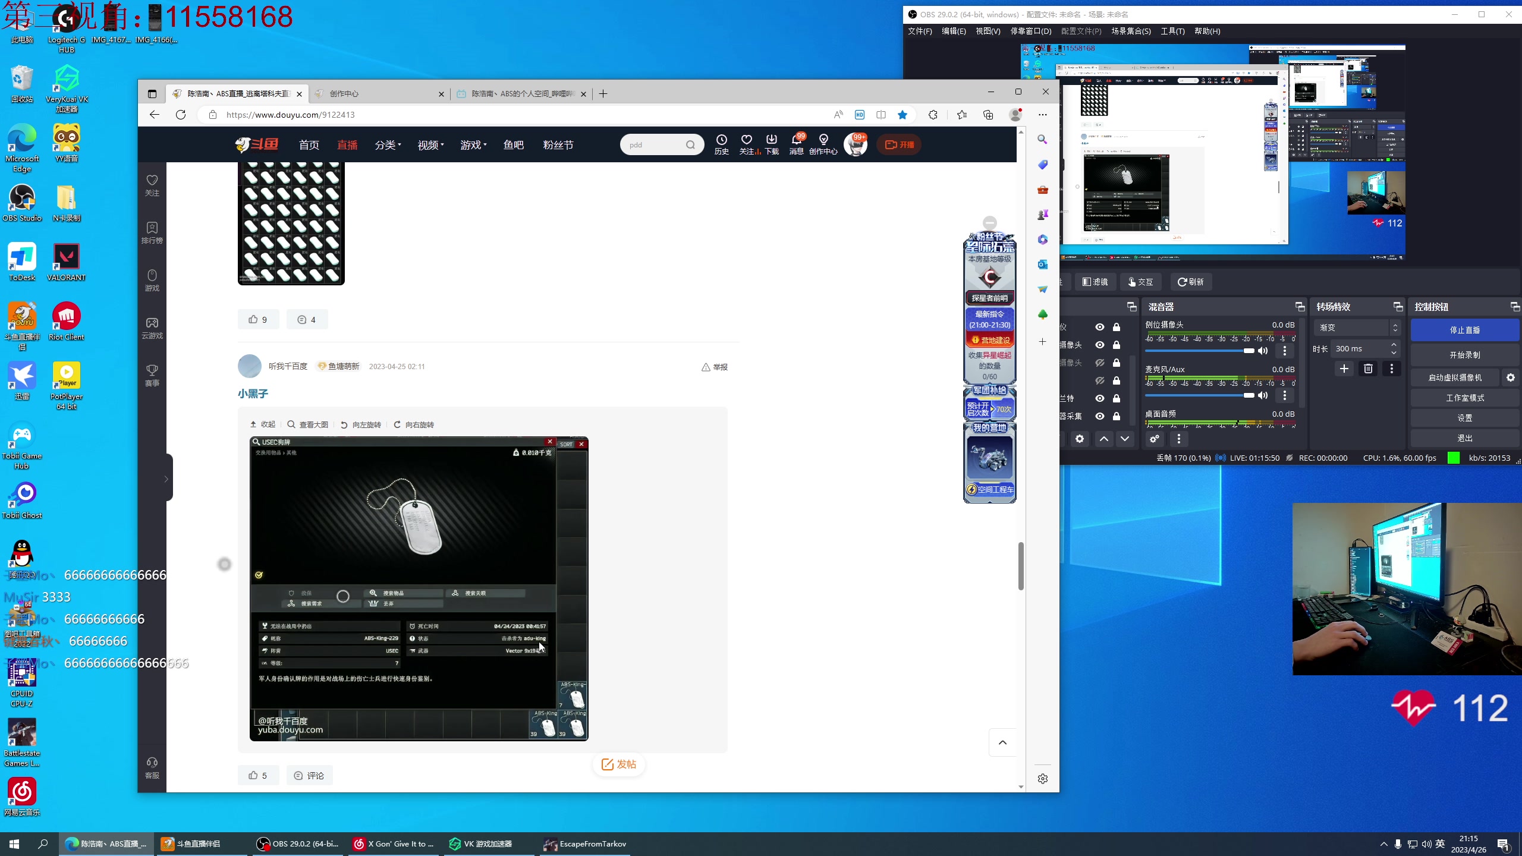1522x856 pixels.
Task: Mute the 麦克风/Aux audio channel
Action: click(x=1263, y=395)
